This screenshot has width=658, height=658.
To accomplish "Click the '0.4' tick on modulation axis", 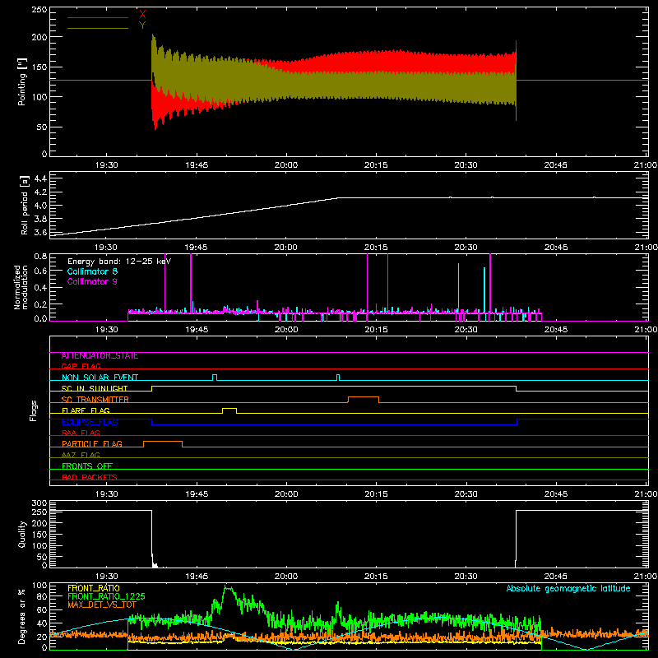I will click(40, 288).
